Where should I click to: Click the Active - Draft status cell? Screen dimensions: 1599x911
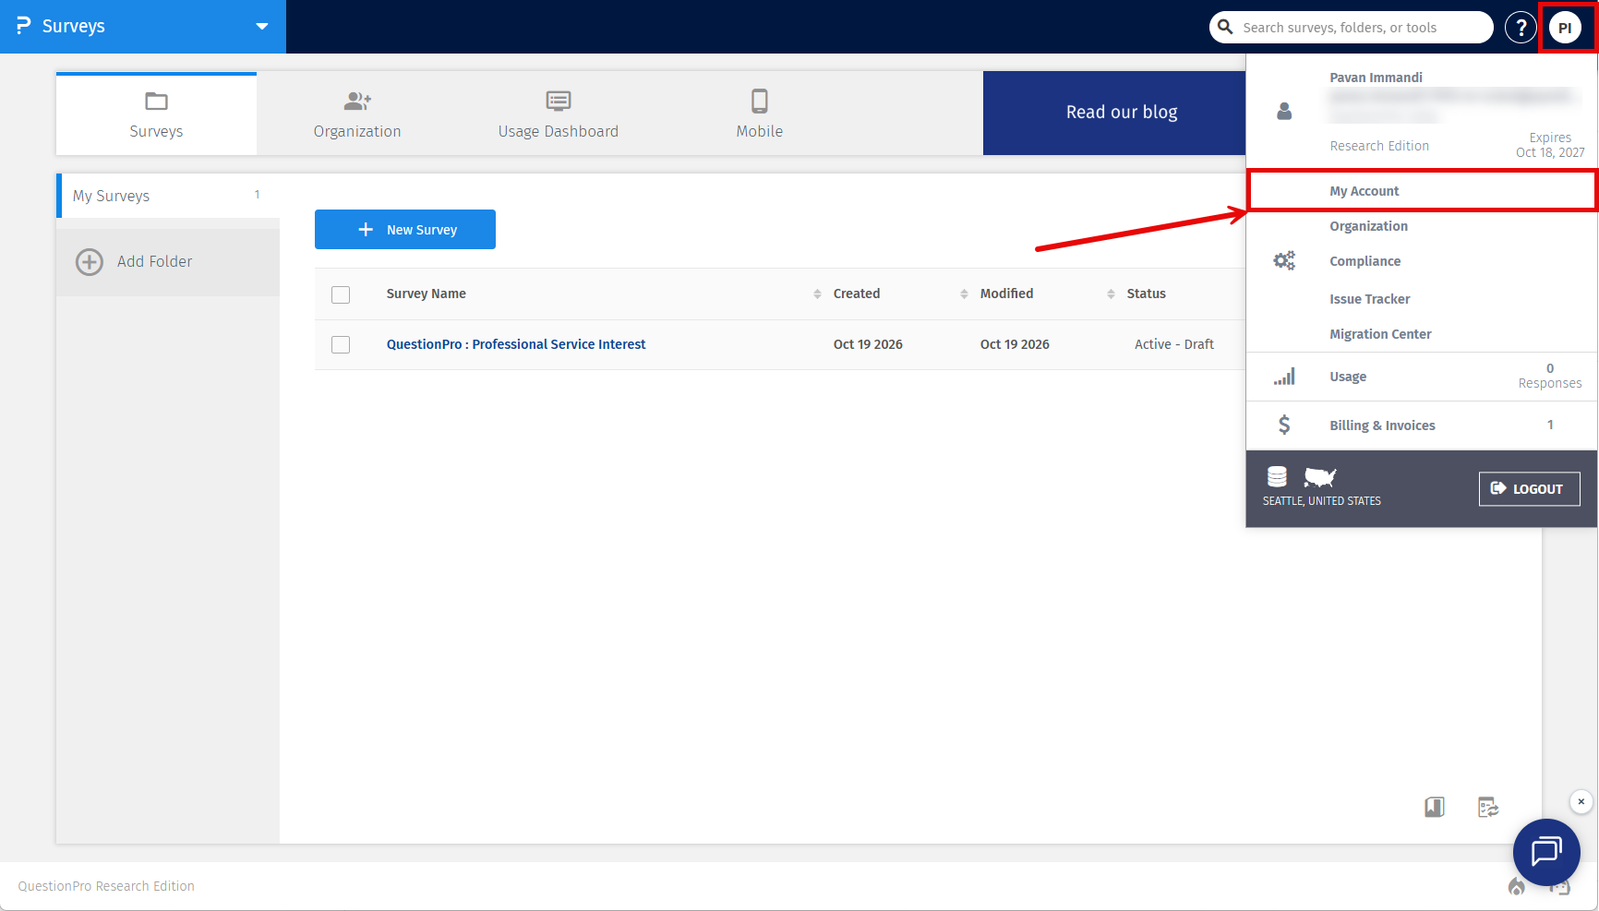point(1174,344)
